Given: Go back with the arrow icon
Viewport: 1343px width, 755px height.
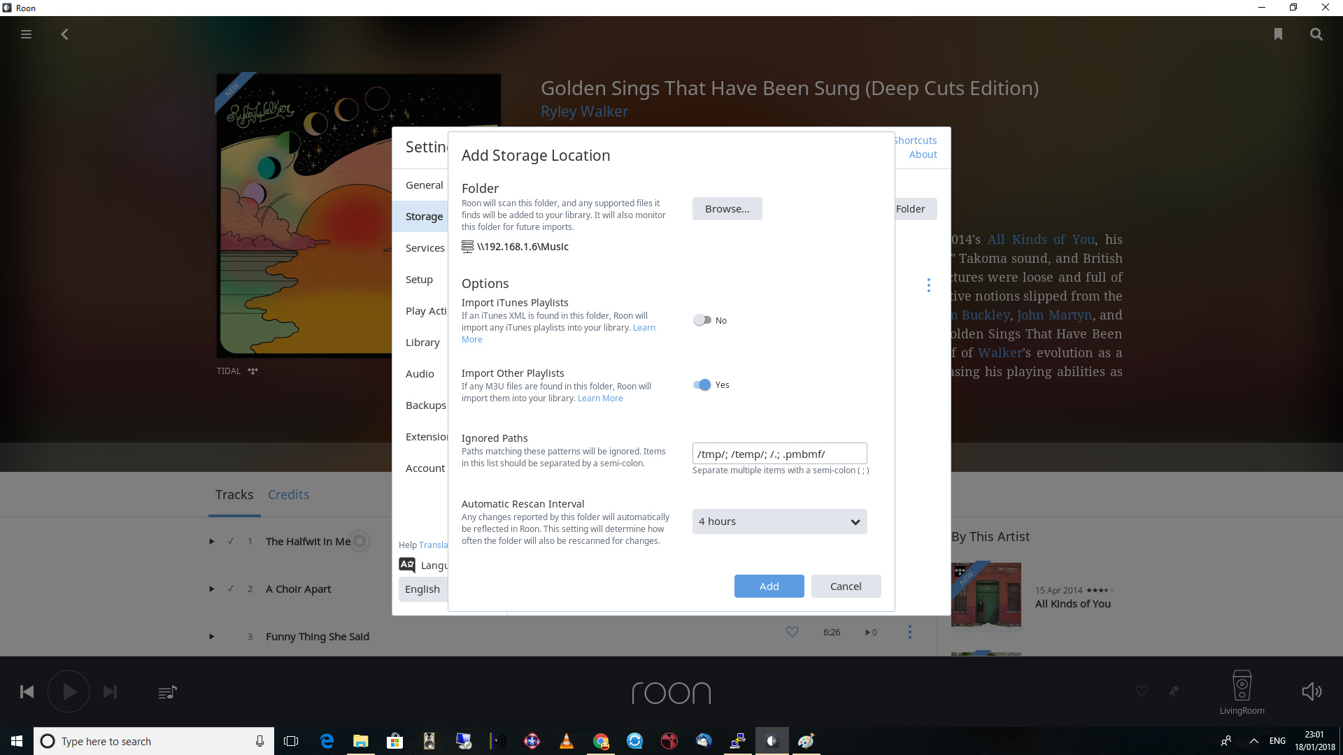Looking at the screenshot, I should point(64,34).
